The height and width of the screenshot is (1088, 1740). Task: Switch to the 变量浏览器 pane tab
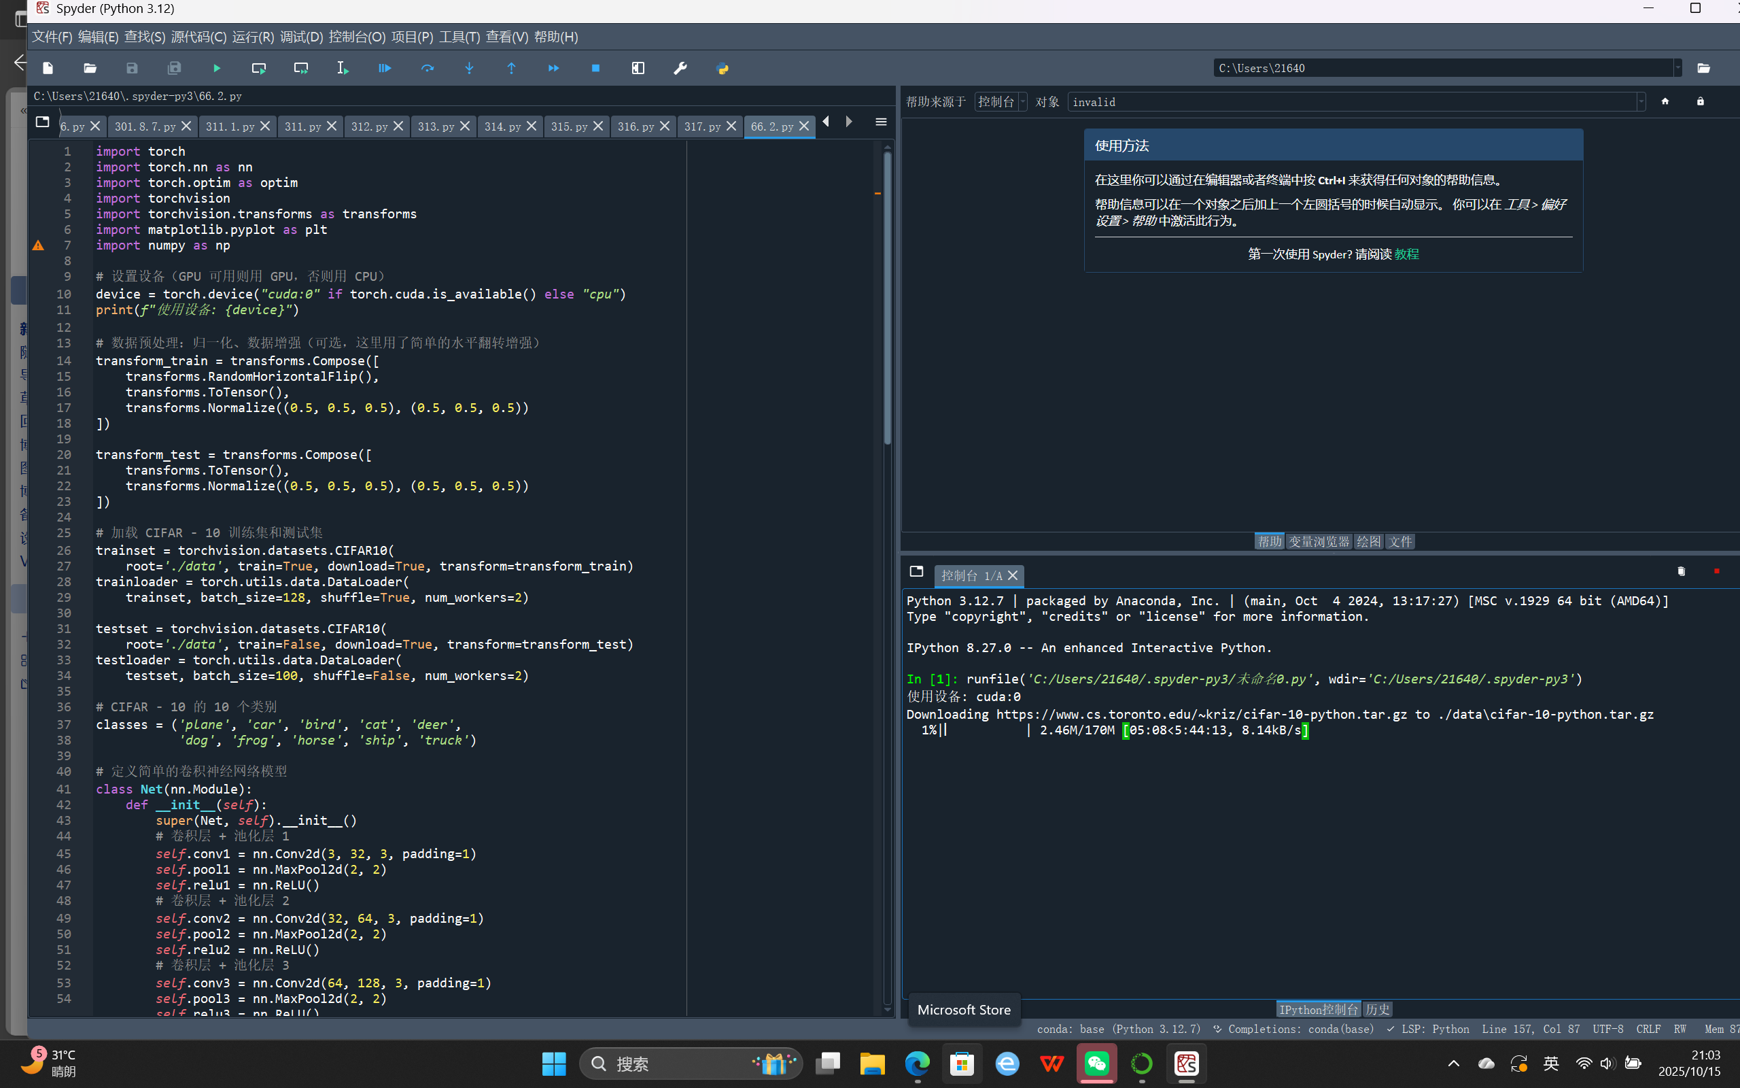click(x=1318, y=542)
